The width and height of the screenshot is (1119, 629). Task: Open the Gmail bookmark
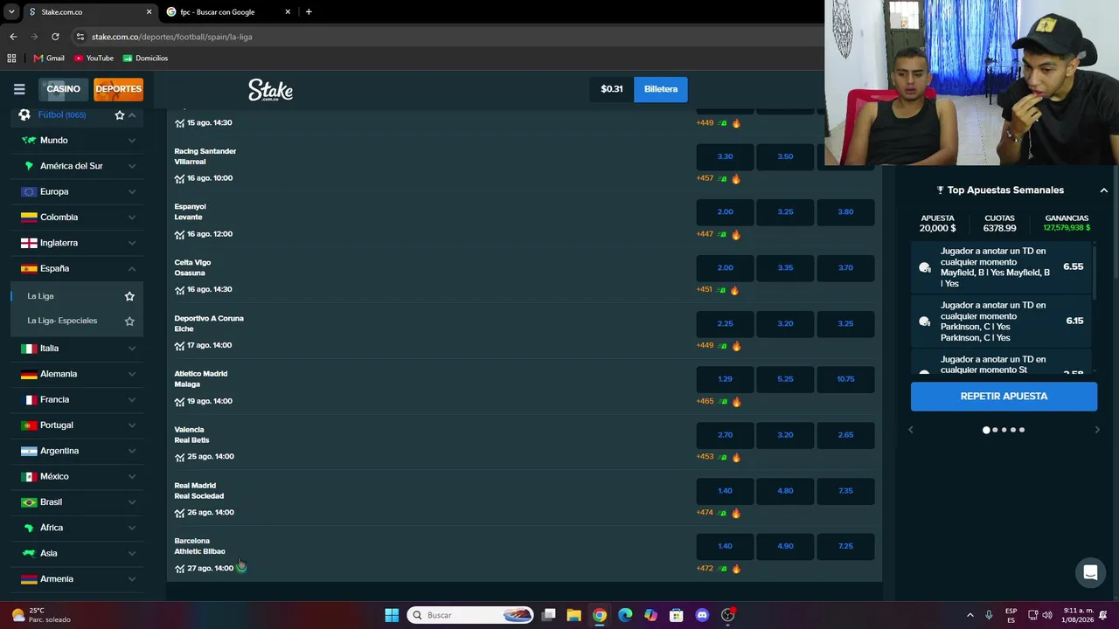49,59
